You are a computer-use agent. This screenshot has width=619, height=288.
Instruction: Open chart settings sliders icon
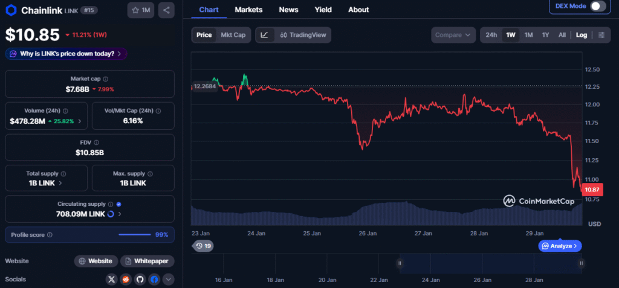click(x=601, y=35)
